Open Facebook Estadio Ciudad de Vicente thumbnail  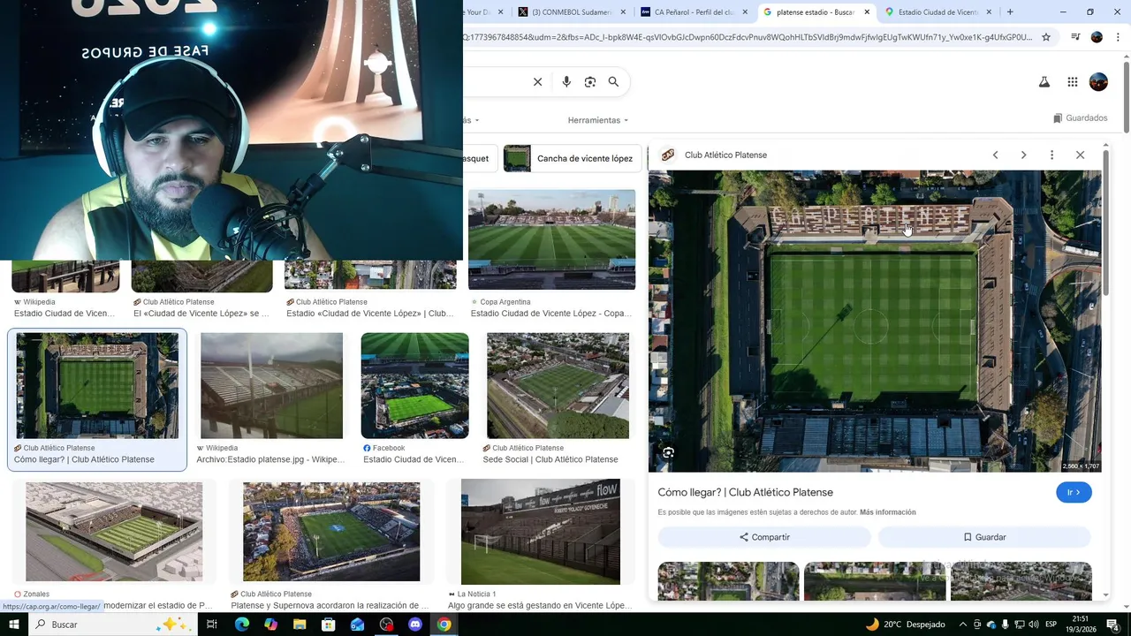(414, 385)
